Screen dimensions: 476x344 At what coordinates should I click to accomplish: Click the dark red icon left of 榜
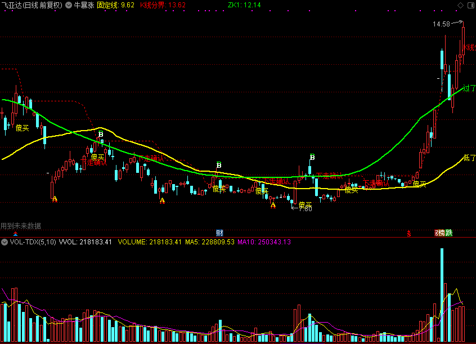(436, 233)
